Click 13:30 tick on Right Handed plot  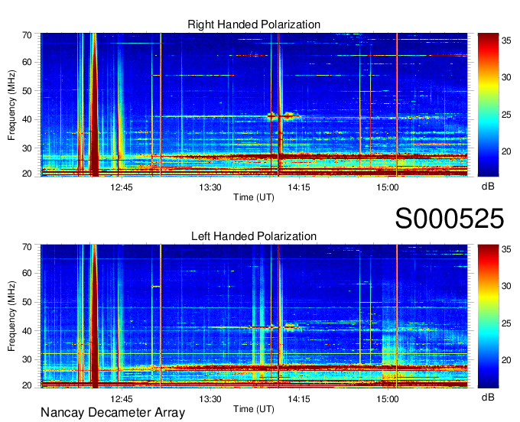(210, 187)
